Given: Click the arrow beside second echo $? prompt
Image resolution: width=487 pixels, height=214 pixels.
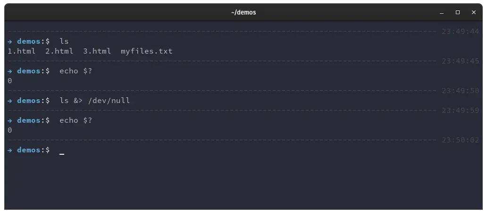Looking at the screenshot, I should click(10, 120).
